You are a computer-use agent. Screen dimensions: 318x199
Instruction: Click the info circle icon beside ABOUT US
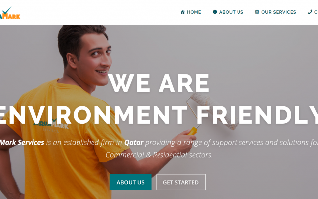pos(215,12)
